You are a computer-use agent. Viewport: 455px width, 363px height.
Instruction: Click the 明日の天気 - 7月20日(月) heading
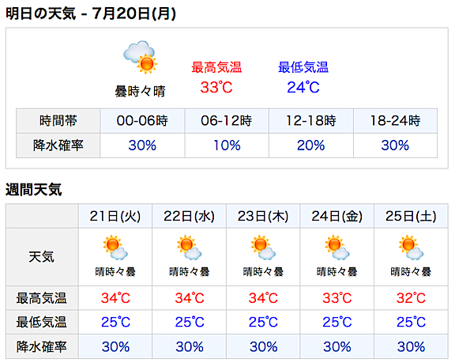pyautogui.click(x=91, y=13)
